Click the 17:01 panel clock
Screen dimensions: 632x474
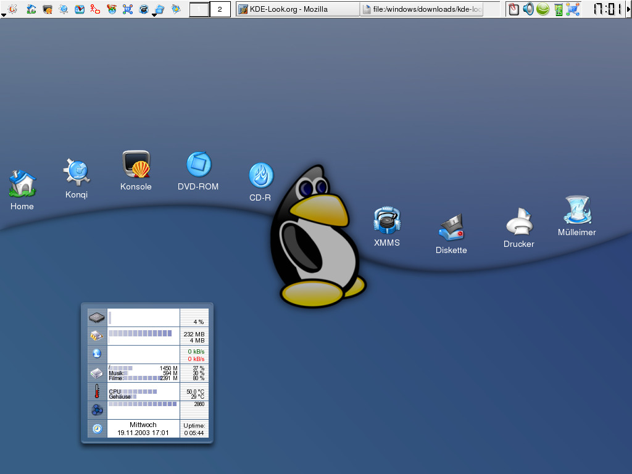pos(607,9)
